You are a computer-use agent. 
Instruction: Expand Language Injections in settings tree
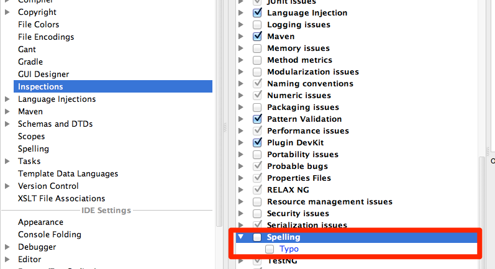point(7,99)
